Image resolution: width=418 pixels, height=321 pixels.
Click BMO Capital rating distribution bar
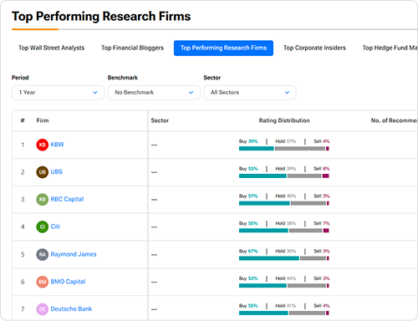coord(284,286)
